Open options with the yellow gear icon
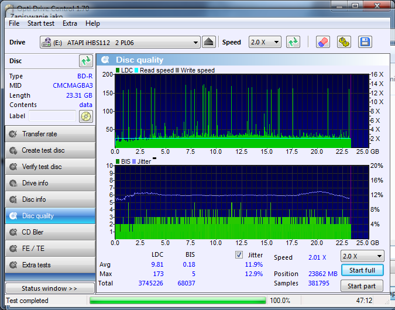 (x=344, y=42)
